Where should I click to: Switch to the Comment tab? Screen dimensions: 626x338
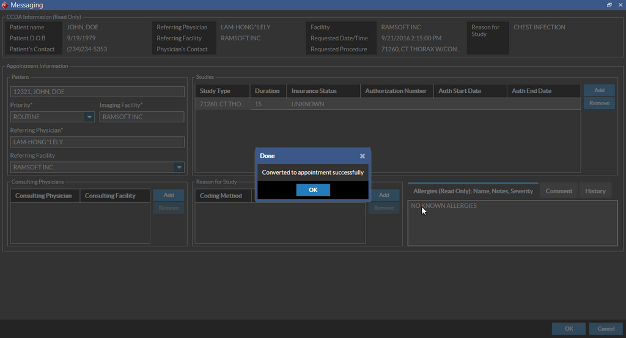coord(559,191)
